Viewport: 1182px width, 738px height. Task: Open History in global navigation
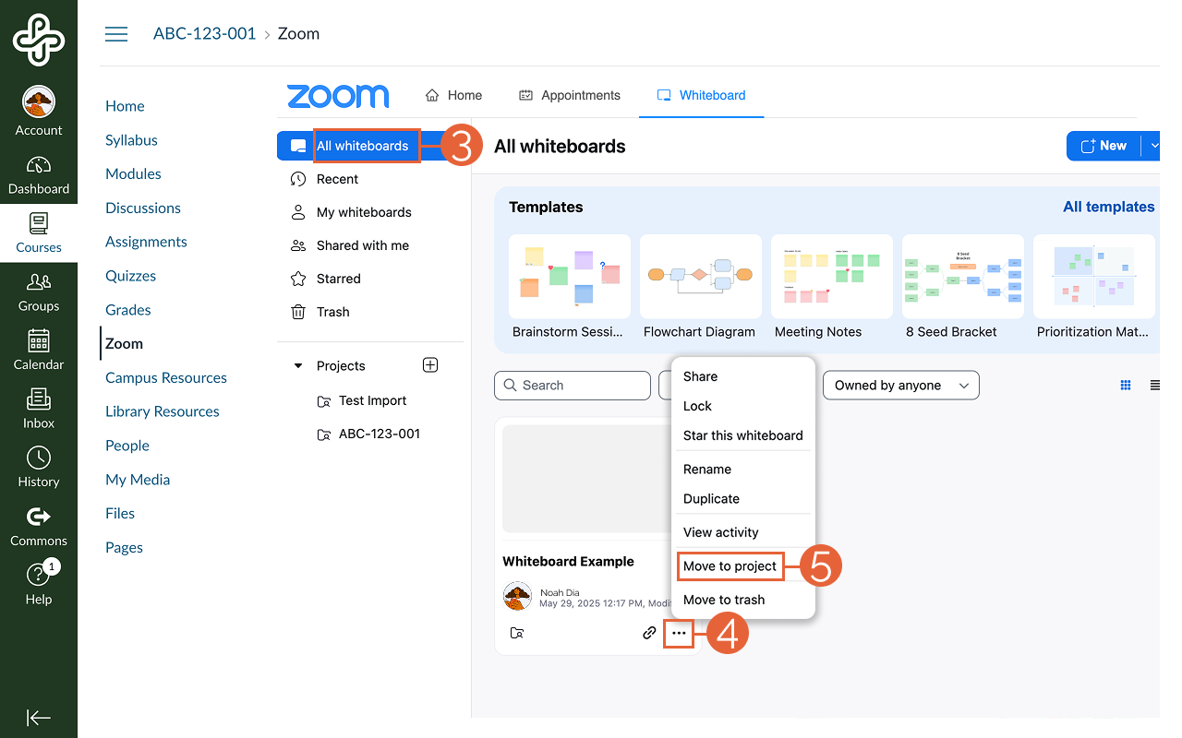click(39, 467)
